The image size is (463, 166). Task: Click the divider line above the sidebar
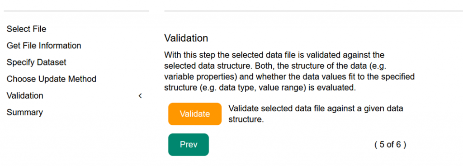tap(76, 11)
